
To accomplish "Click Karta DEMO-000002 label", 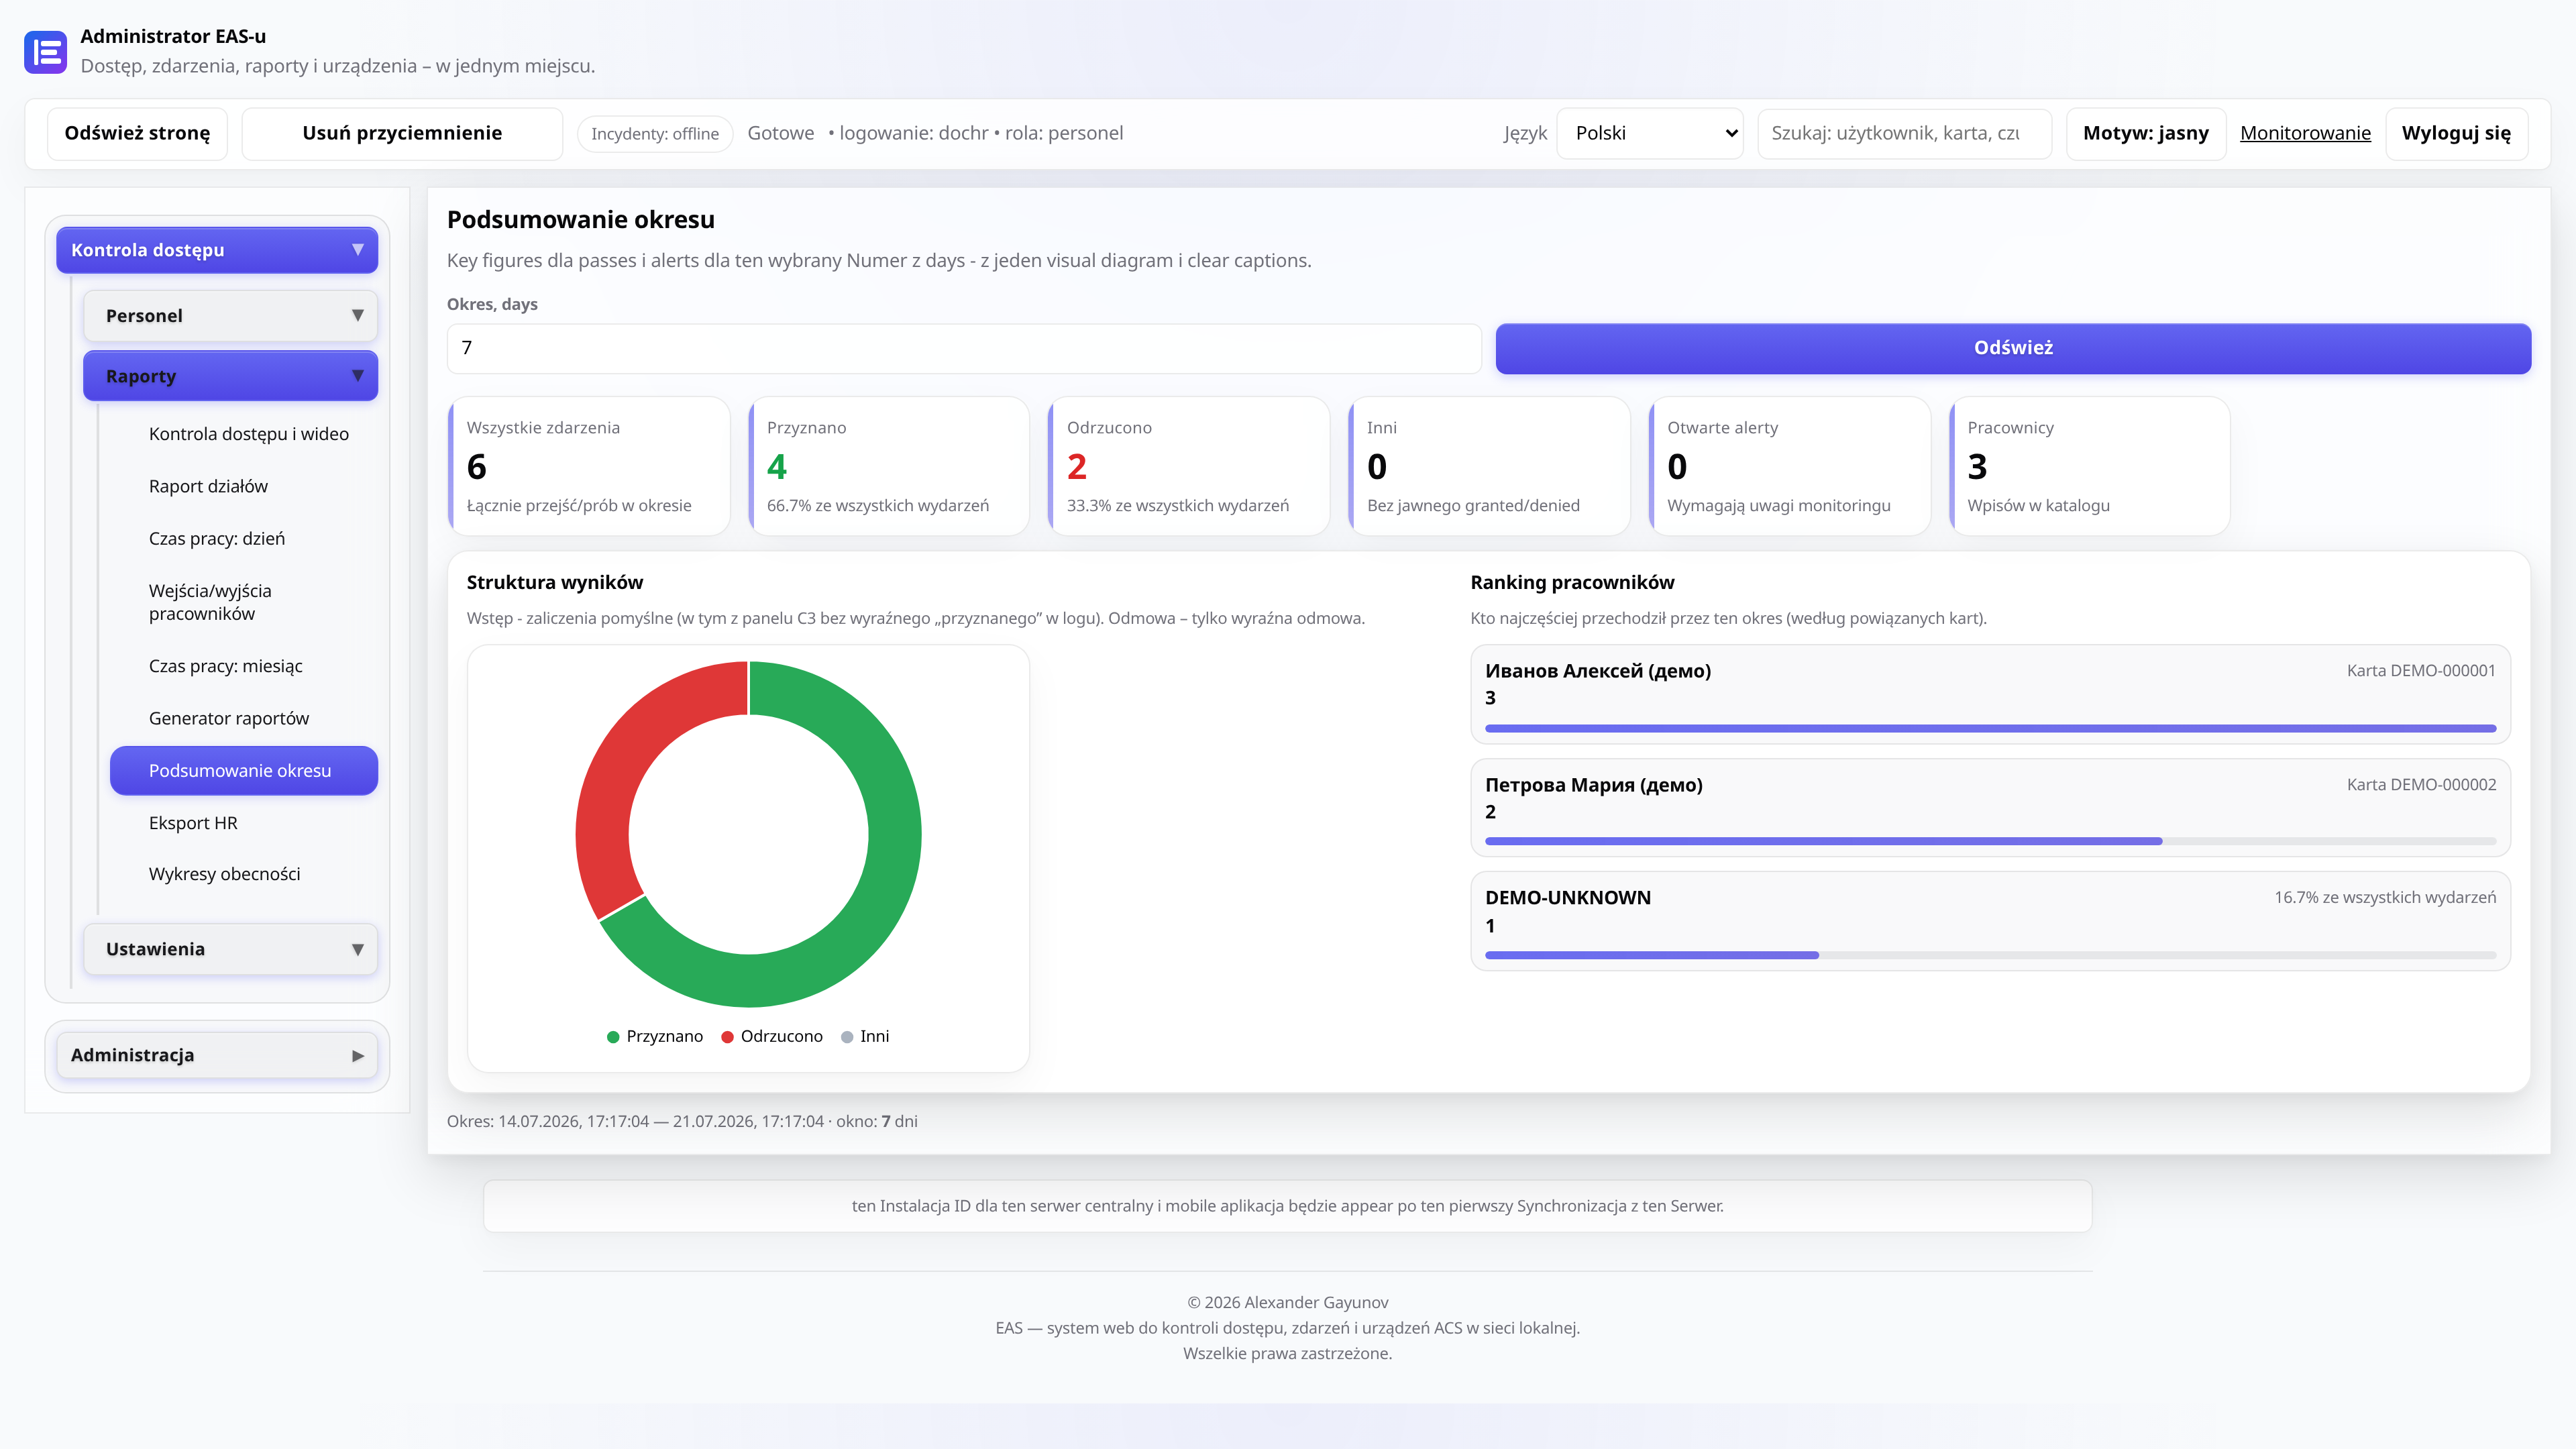I will 2421,785.
